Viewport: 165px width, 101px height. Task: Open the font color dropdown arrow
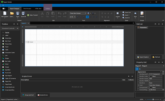[x=95, y=13]
